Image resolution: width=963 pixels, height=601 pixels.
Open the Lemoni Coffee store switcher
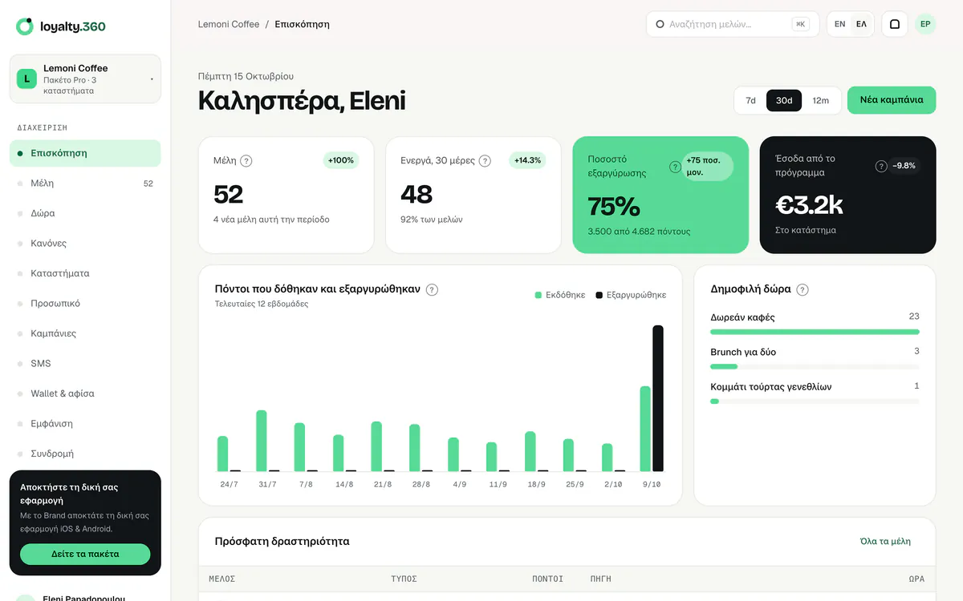[x=85, y=79]
